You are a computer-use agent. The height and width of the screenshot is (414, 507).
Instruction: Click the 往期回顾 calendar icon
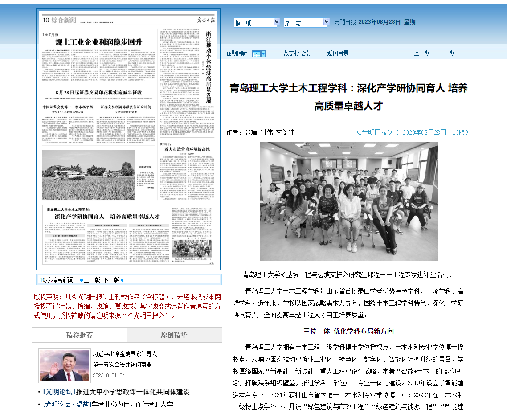256,53
